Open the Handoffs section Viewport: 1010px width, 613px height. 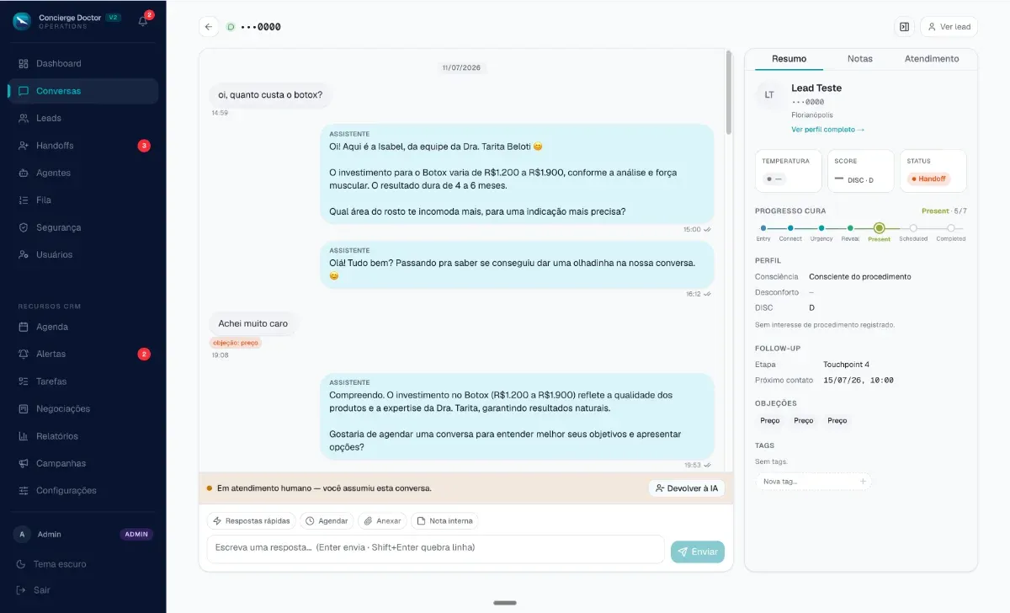82,146
